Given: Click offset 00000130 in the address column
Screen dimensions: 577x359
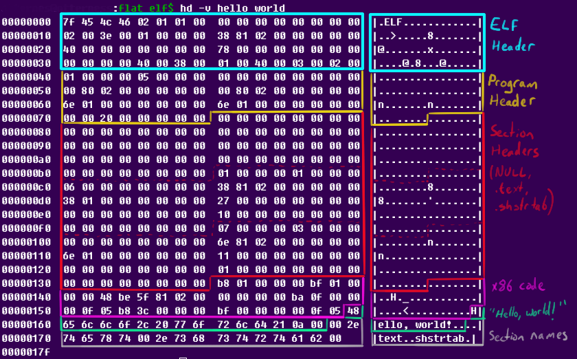Looking at the screenshot, I should tap(26, 283).
